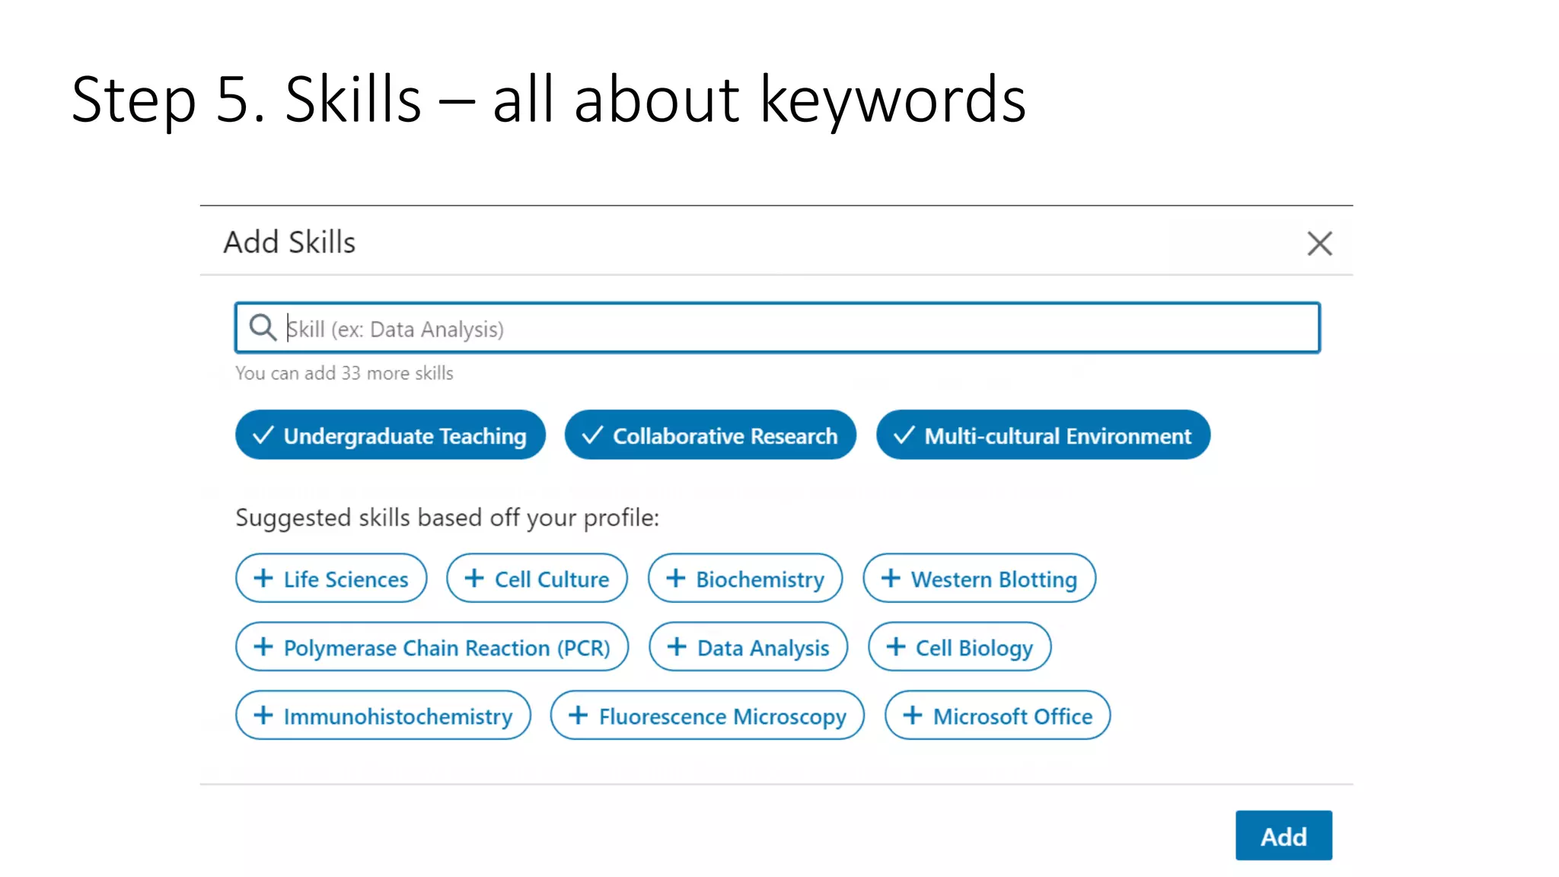This screenshot has height=877, width=1559.
Task: Click 'Suggested skills based off your profile' text
Action: click(x=447, y=518)
